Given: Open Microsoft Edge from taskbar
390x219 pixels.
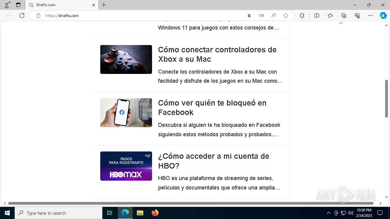Looking at the screenshot, I should [125, 213].
